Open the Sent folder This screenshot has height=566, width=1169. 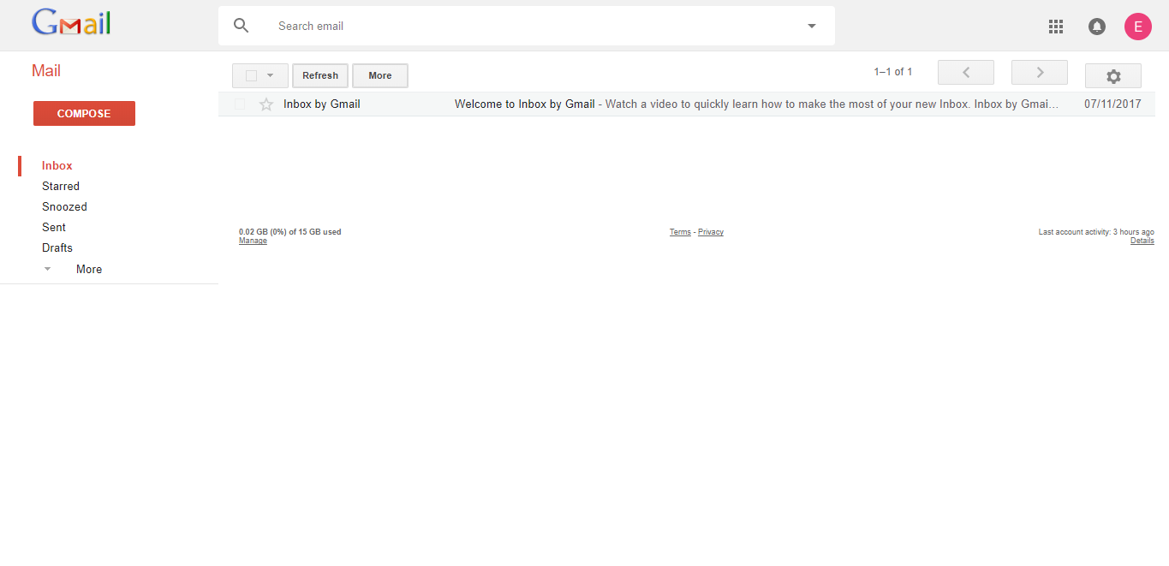click(54, 227)
